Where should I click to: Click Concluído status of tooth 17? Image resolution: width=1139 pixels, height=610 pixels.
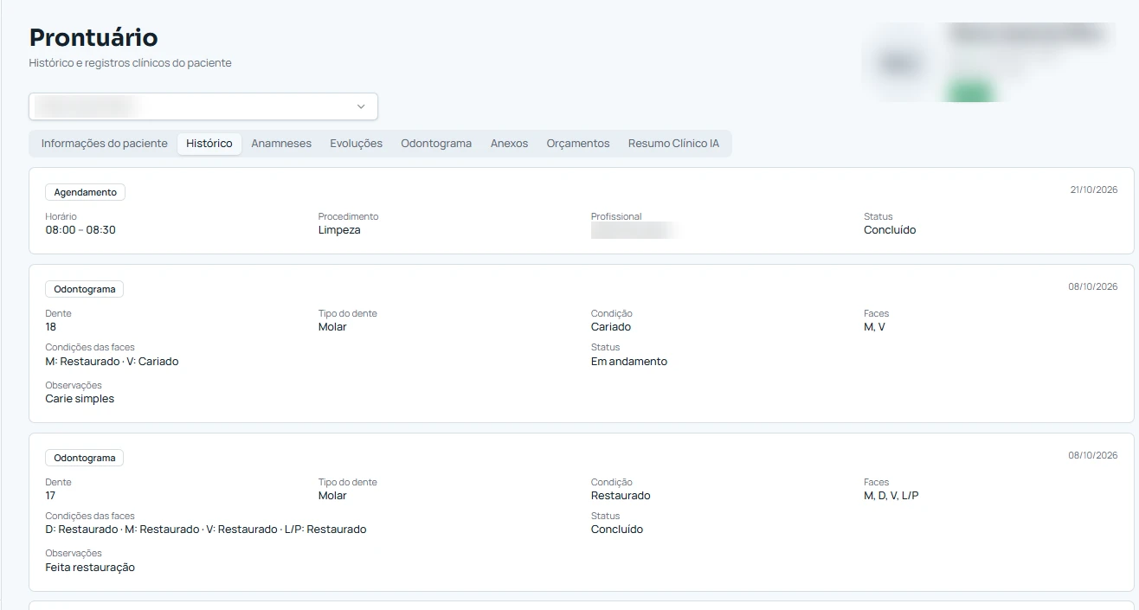[617, 530]
